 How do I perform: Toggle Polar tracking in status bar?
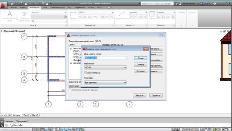pos(50,130)
